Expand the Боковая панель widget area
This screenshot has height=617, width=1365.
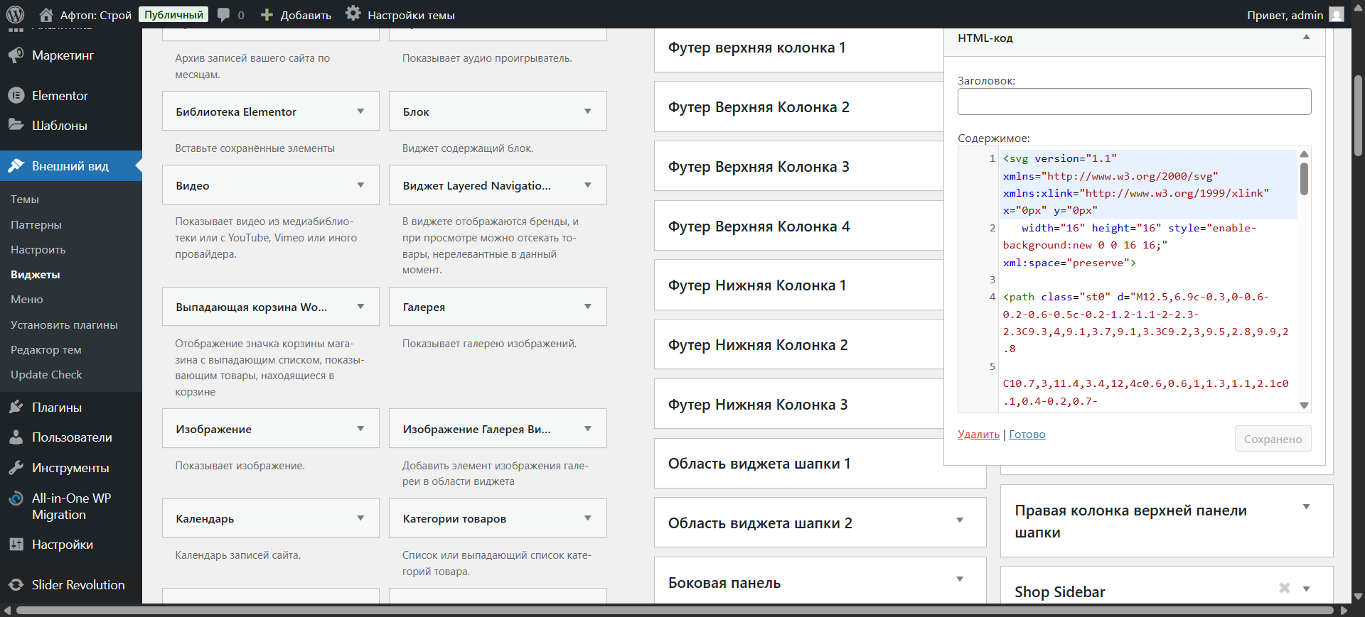pyautogui.click(x=960, y=579)
